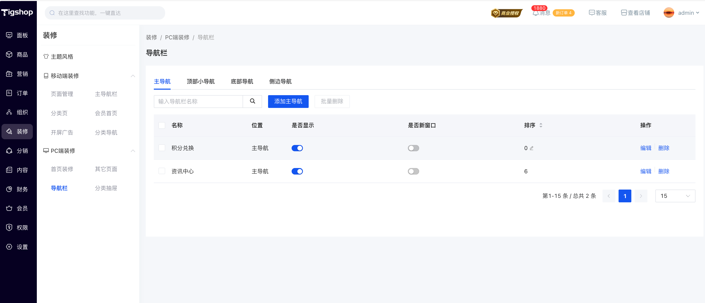
Task: Click the 添加主导航 button
Action: [288, 101]
